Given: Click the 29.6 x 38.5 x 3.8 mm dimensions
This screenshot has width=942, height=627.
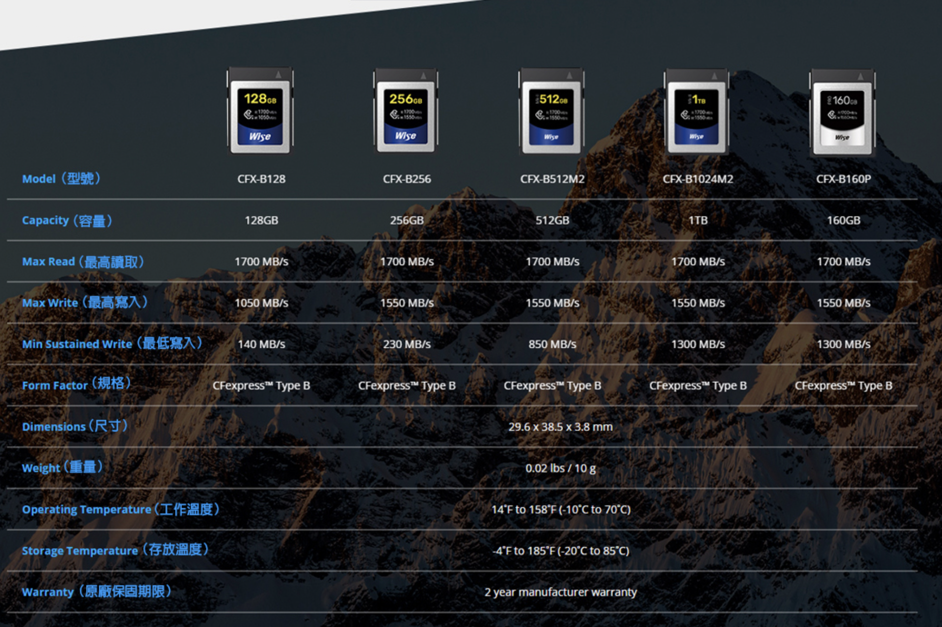Looking at the screenshot, I should (x=560, y=427).
